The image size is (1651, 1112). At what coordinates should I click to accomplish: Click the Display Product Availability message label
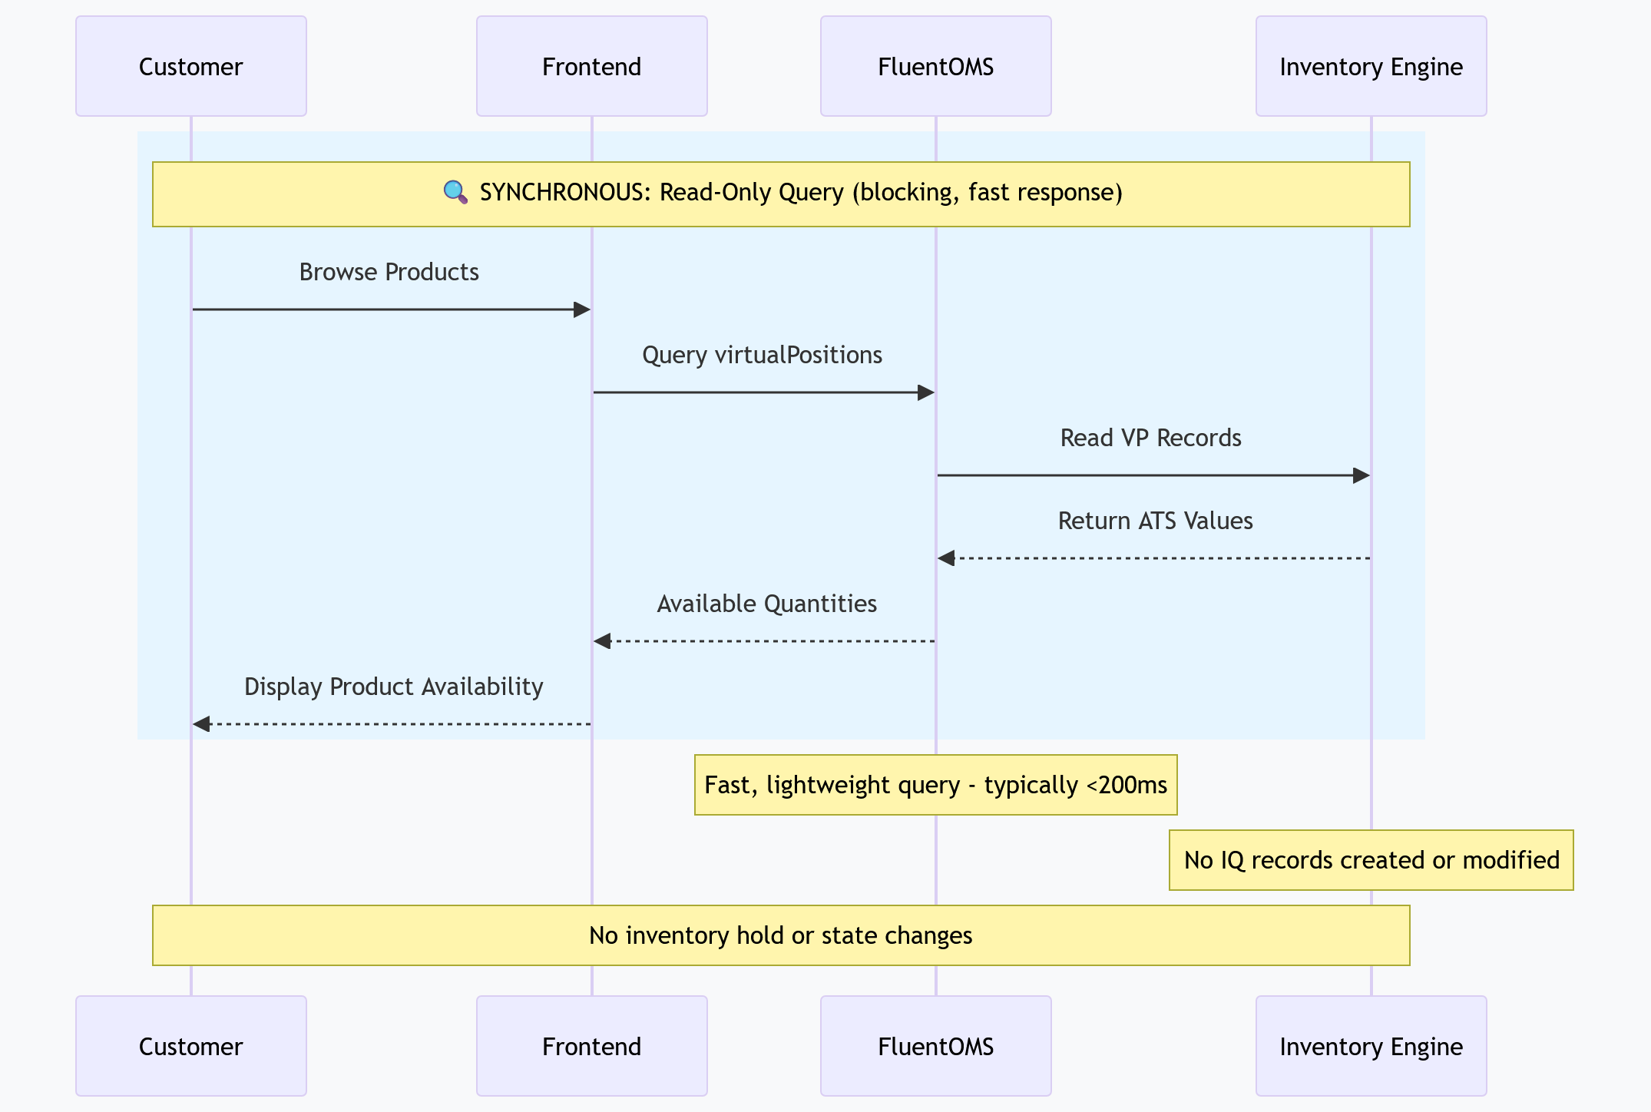393,687
